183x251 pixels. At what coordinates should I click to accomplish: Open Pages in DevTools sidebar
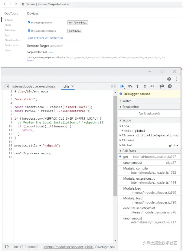(8, 25)
